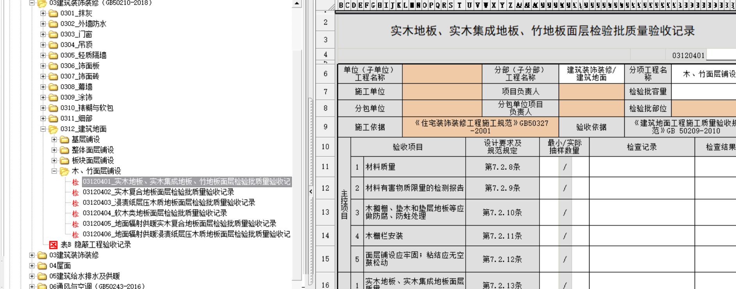Click the folder icon of 整体面层铺设
The height and width of the screenshot is (289, 736).
click(64, 150)
